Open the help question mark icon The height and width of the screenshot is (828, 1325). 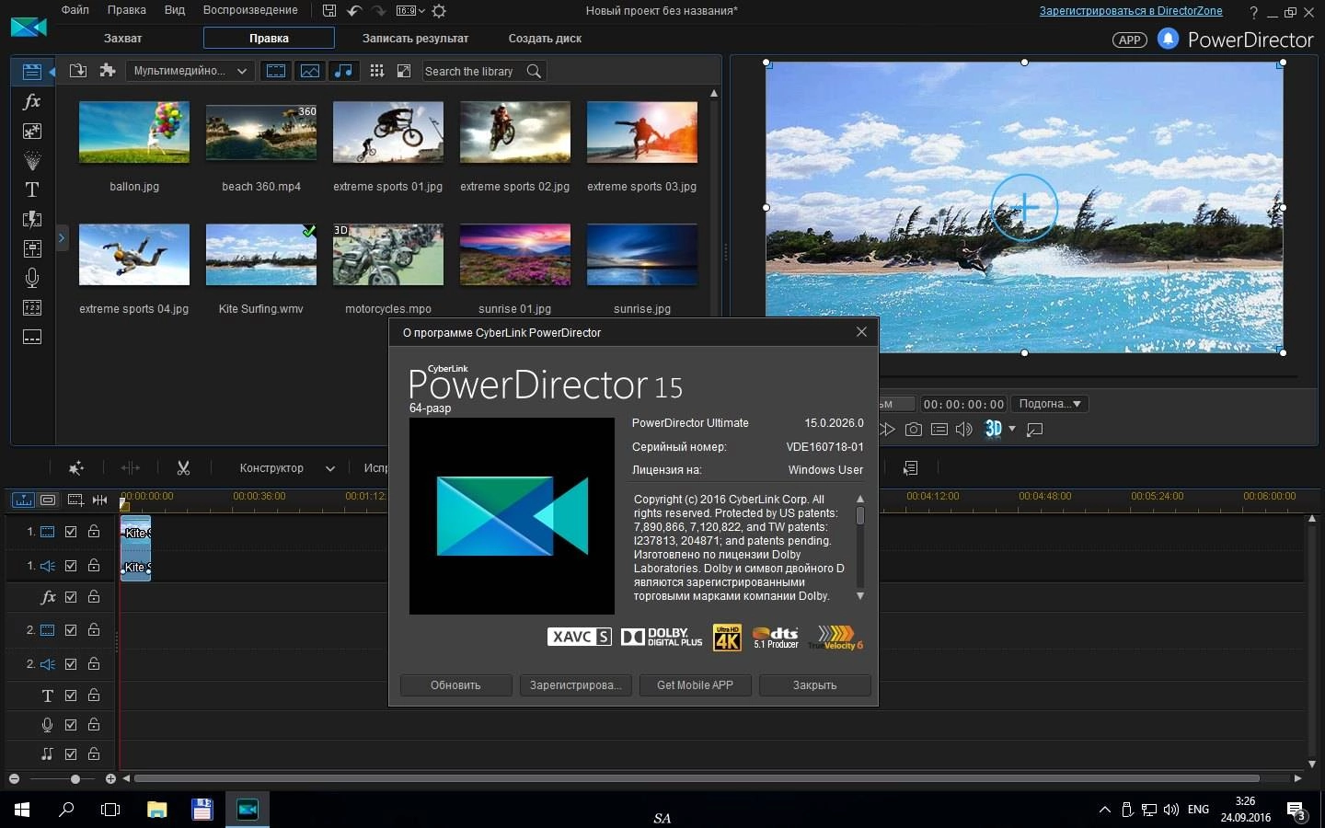click(x=1253, y=12)
